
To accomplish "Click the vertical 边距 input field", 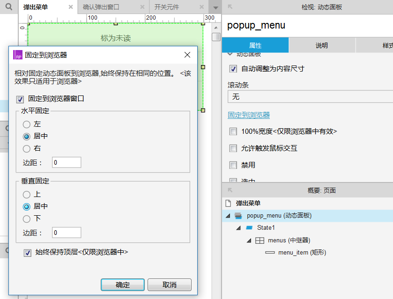I will coord(67,233).
